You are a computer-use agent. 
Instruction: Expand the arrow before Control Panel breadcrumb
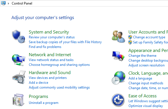pyautogui.click(x=9, y=3)
